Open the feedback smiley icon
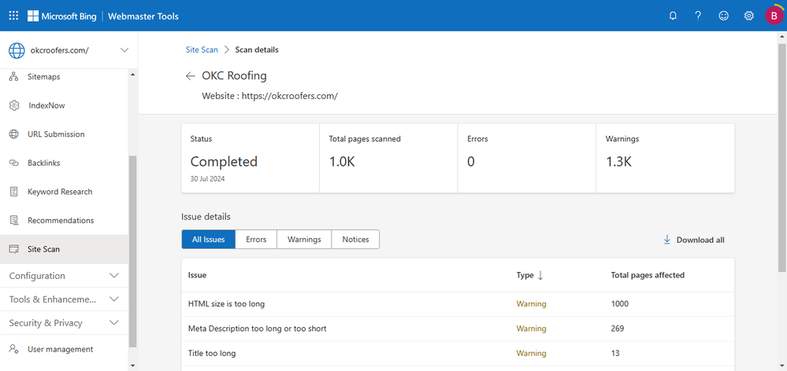Image resolution: width=787 pixels, height=371 pixels. point(723,16)
